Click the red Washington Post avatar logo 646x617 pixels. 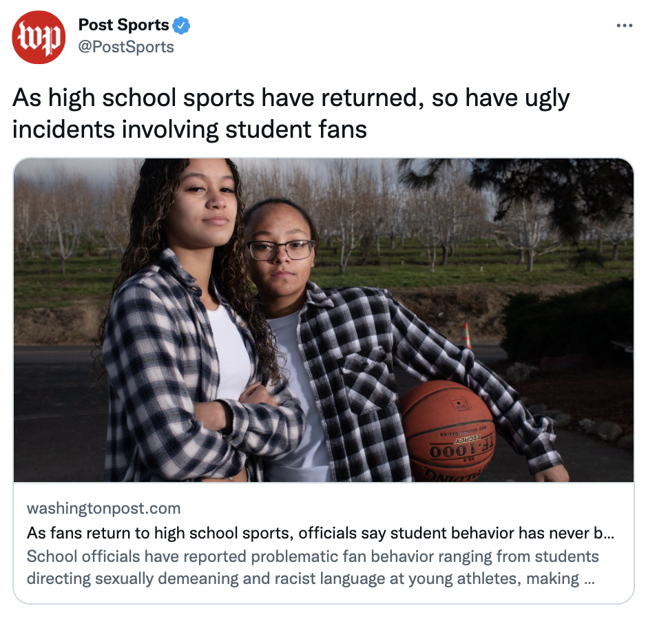point(39,37)
